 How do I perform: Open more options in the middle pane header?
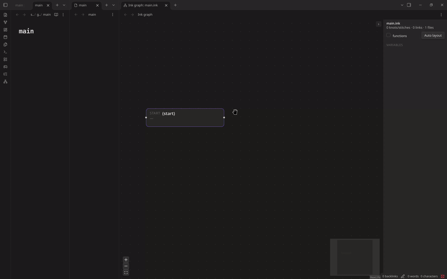112,15
